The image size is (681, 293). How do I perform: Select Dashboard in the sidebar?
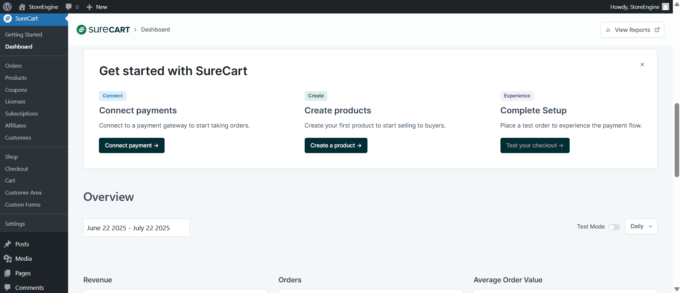[x=19, y=47]
